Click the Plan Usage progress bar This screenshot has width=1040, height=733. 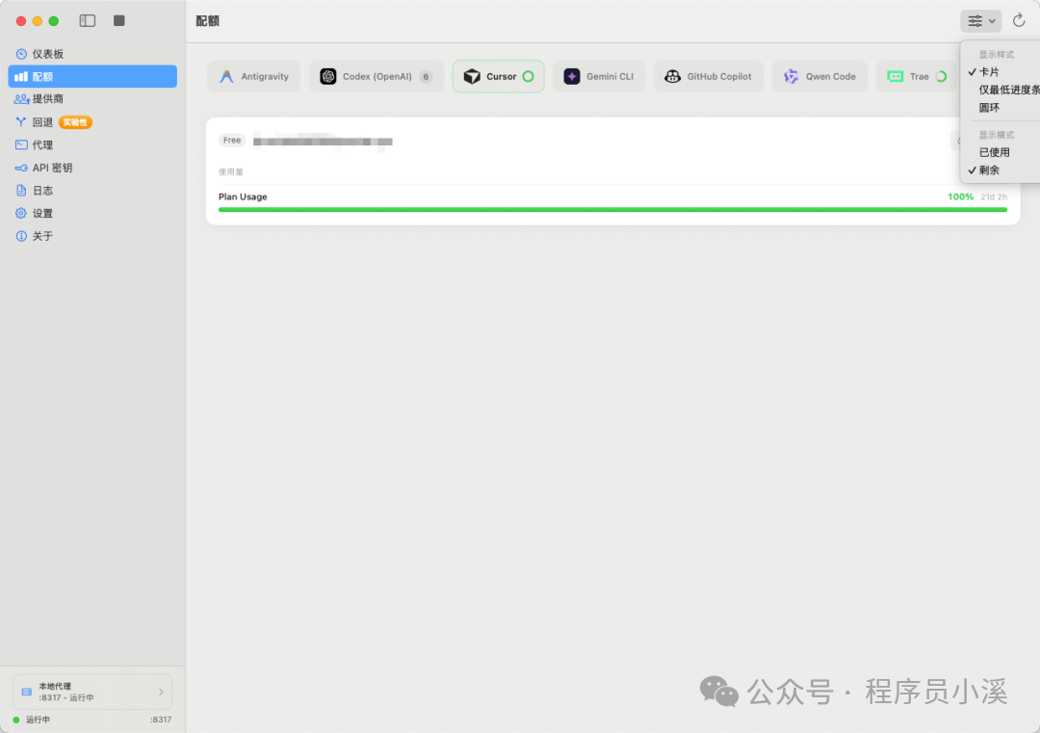[612, 210]
